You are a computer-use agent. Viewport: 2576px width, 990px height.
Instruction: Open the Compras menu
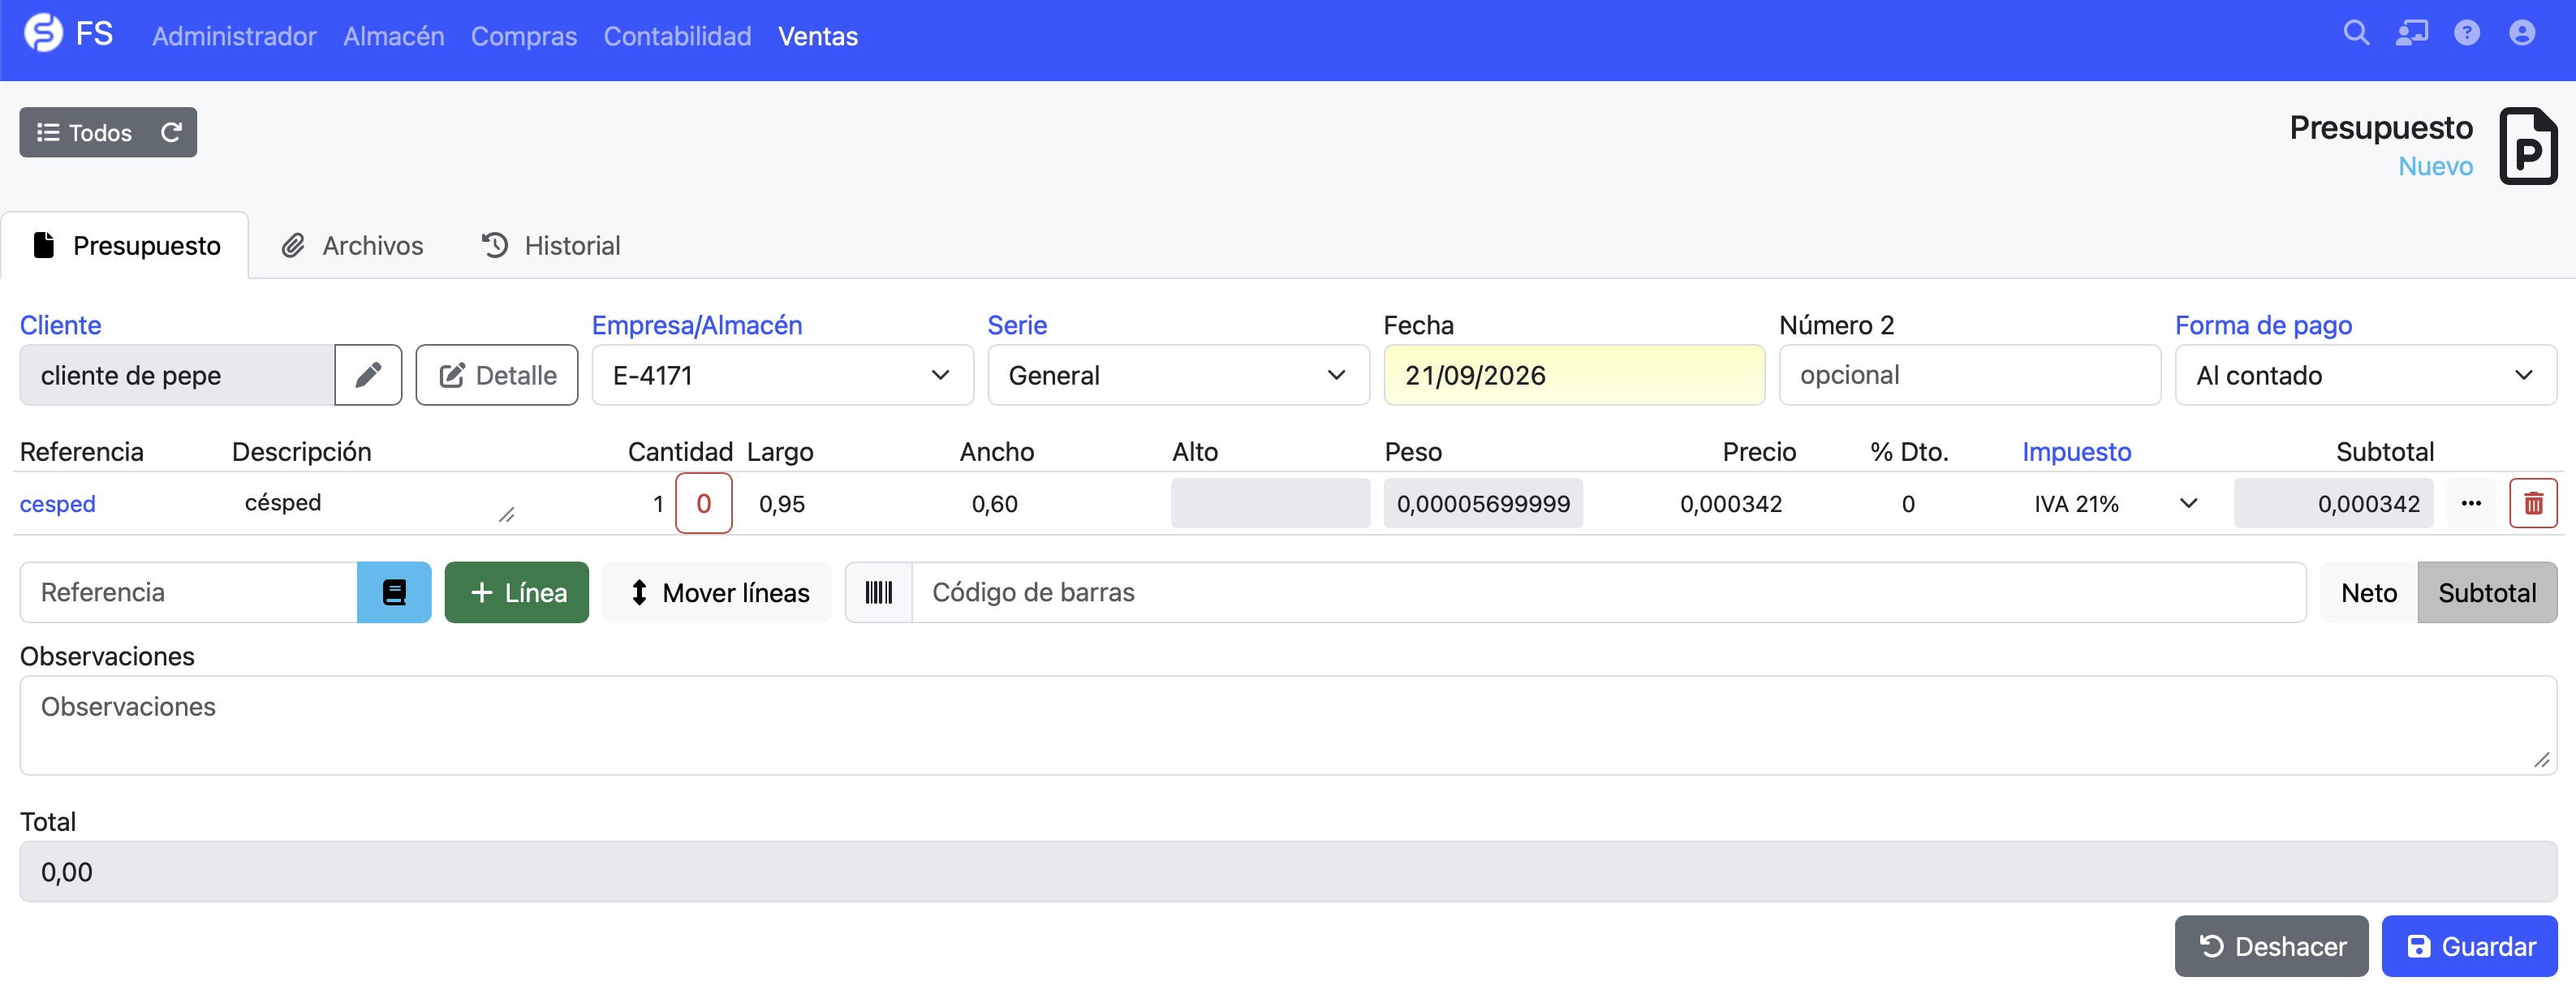point(524,36)
